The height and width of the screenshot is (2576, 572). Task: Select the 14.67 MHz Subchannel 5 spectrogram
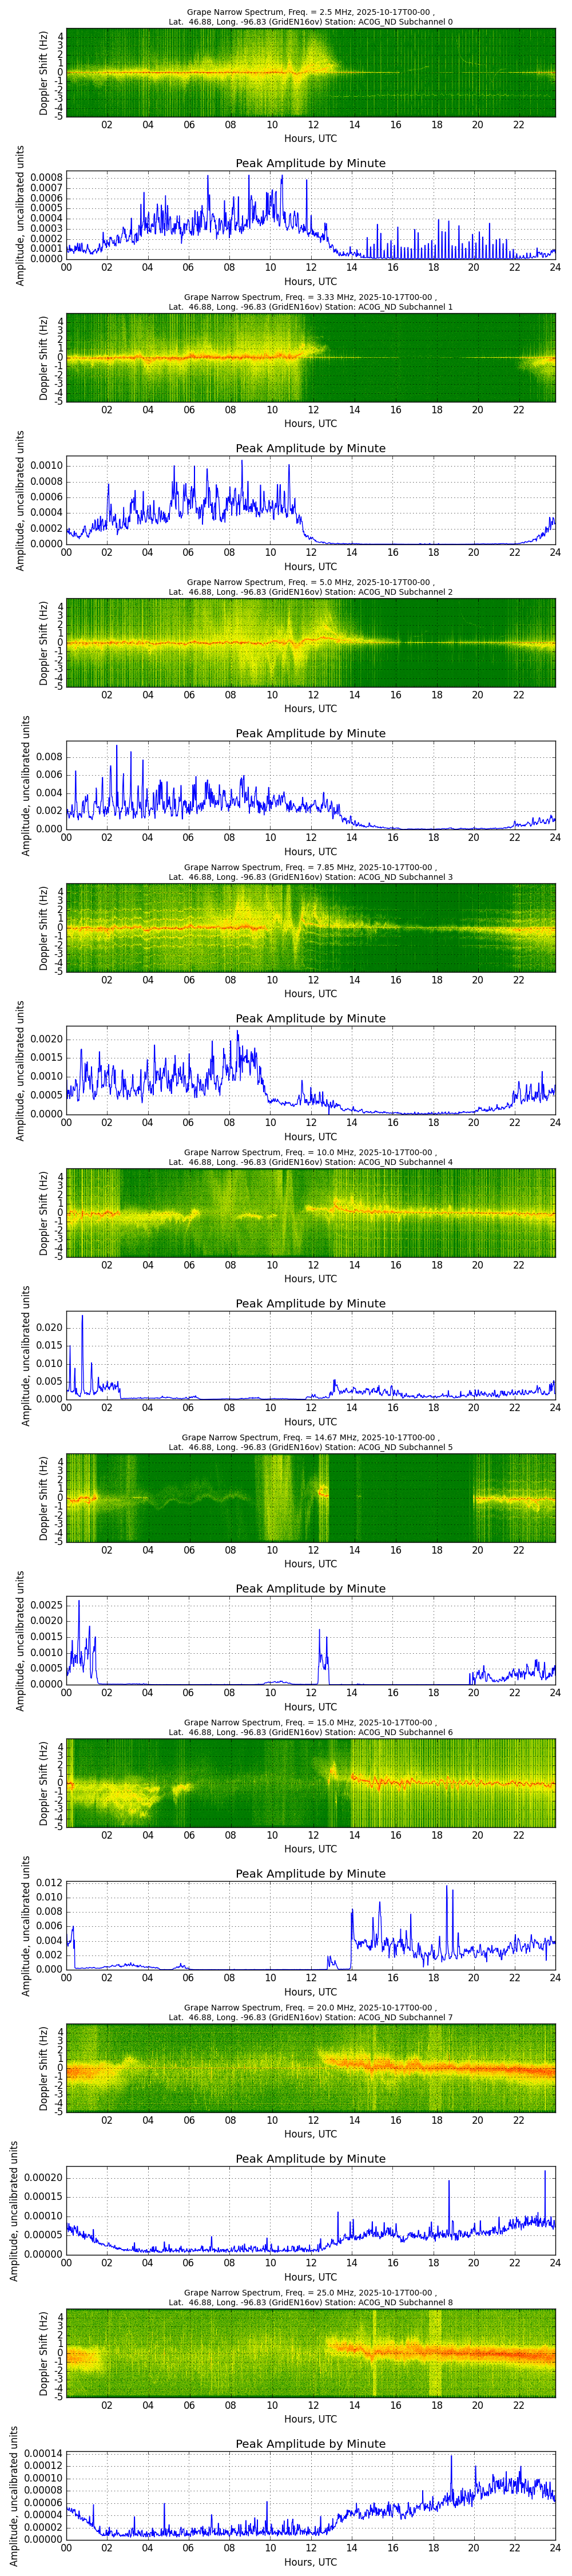coord(310,1498)
